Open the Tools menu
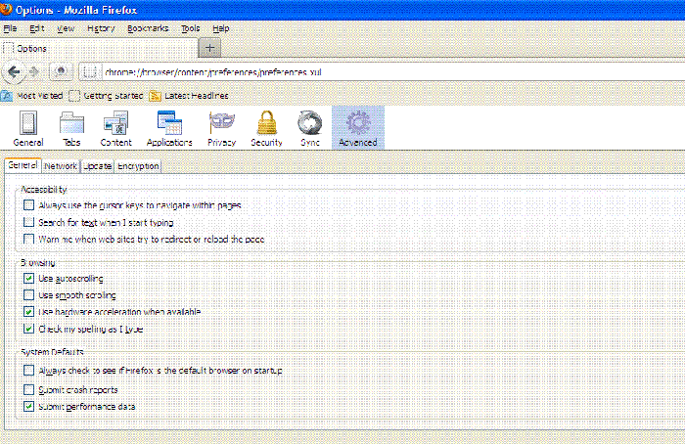Screen dimensions: 685x444 click(190, 29)
